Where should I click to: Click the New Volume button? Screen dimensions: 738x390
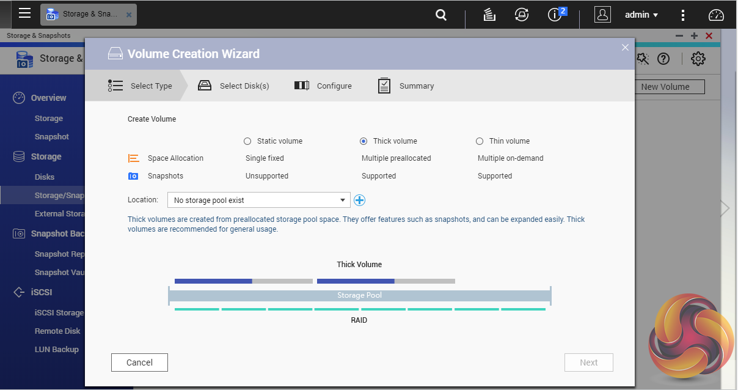[x=665, y=87]
